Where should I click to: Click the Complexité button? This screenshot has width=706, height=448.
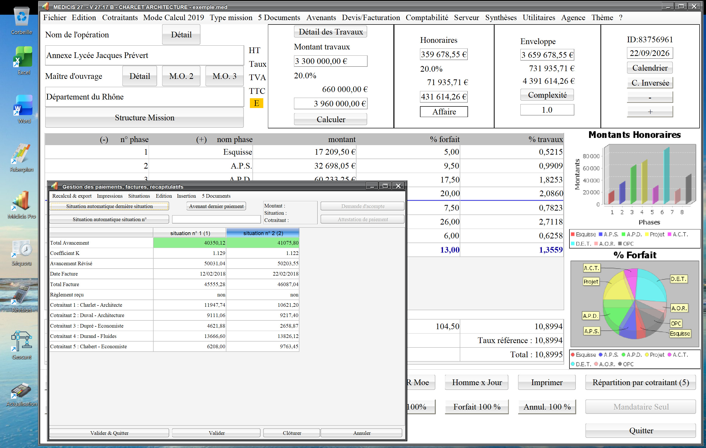click(547, 95)
